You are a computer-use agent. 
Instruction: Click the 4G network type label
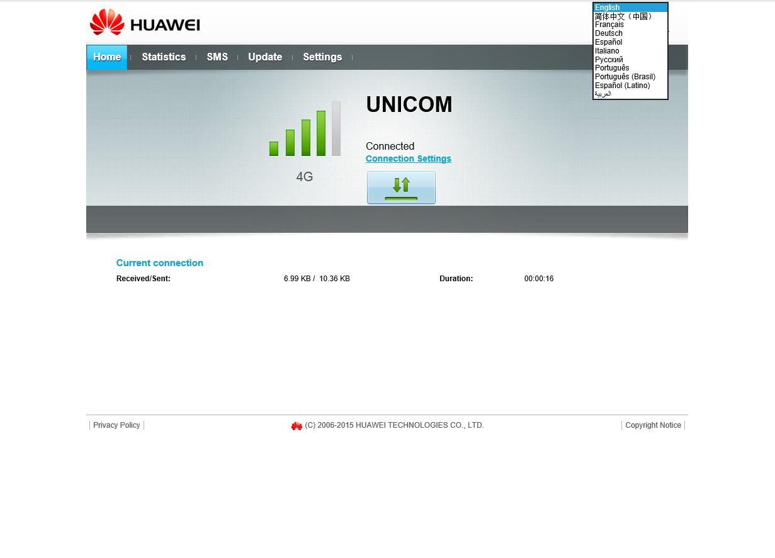pos(305,177)
